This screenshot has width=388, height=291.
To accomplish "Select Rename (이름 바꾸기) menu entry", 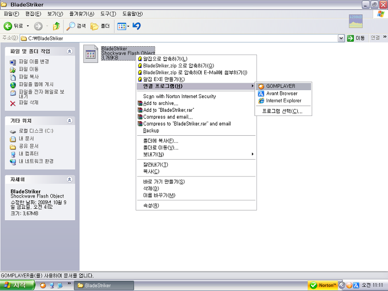I will tap(196, 195).
